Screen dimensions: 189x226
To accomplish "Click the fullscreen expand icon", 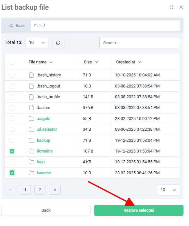I will tap(171, 7).
